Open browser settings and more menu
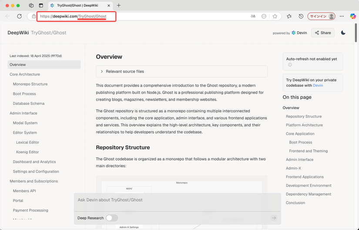The image size is (359, 230). (342, 16)
